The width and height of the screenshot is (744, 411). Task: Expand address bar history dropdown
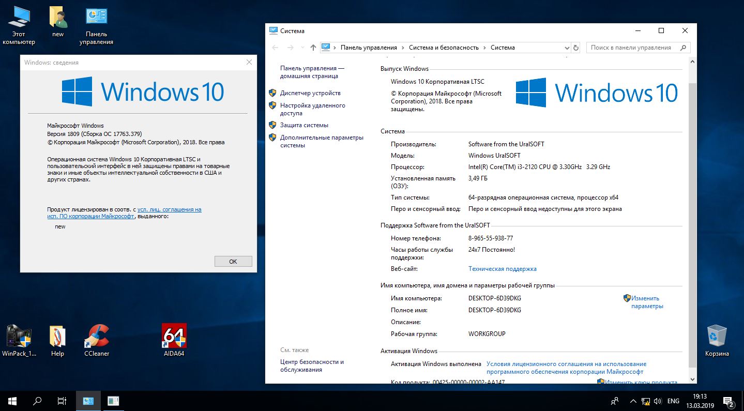pyautogui.click(x=567, y=48)
